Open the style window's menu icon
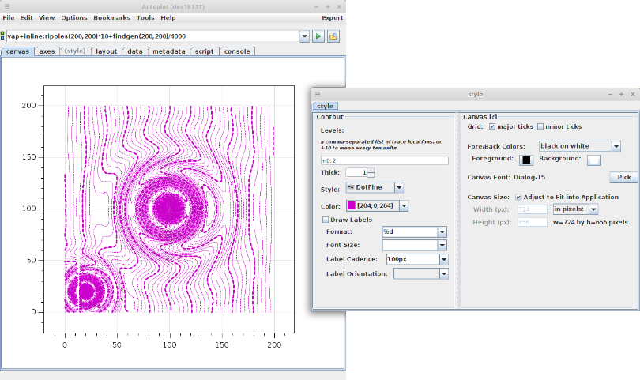 [318, 94]
